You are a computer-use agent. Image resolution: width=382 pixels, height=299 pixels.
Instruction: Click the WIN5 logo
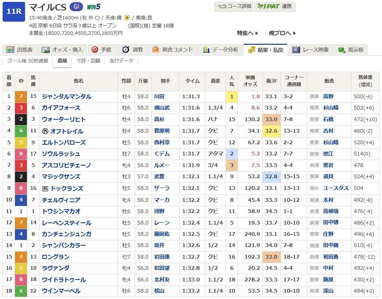click(x=94, y=7)
